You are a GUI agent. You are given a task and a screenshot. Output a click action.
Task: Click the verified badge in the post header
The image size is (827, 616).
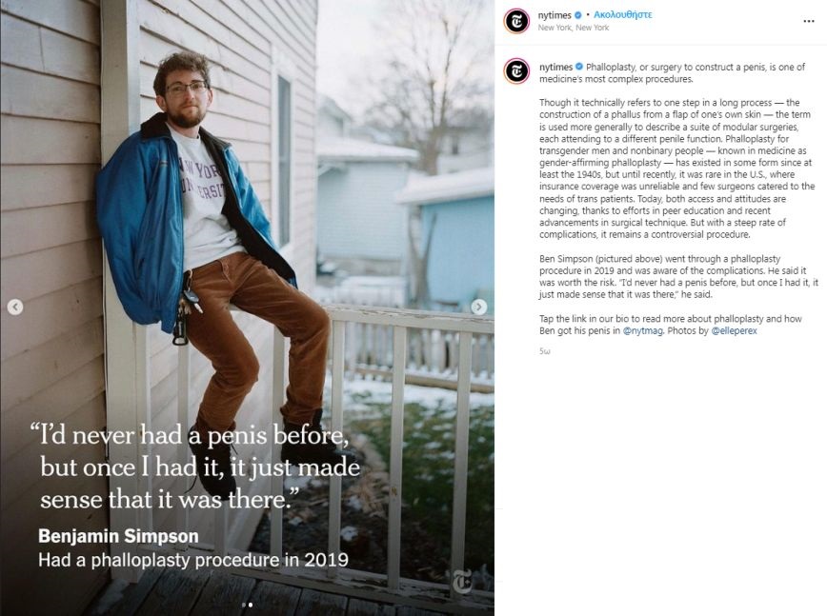[578, 15]
